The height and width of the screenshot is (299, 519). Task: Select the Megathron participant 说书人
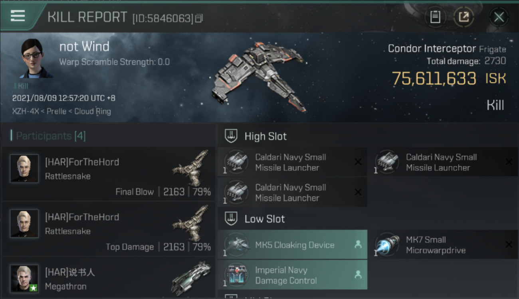coord(109,278)
